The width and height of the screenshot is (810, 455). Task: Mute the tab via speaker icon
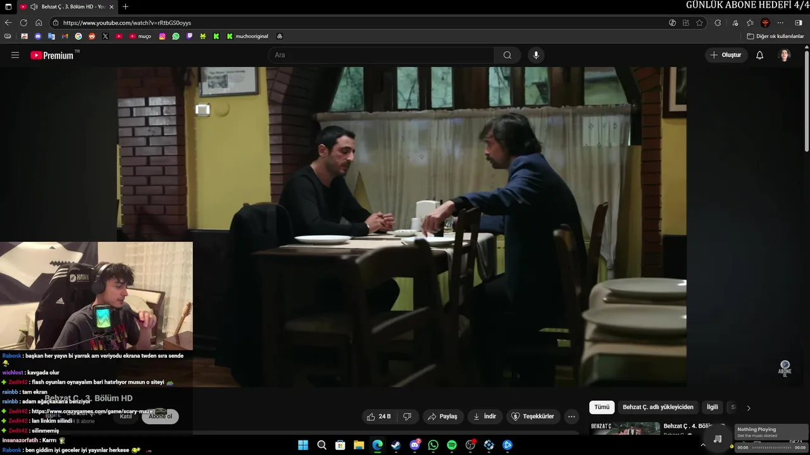33,6
